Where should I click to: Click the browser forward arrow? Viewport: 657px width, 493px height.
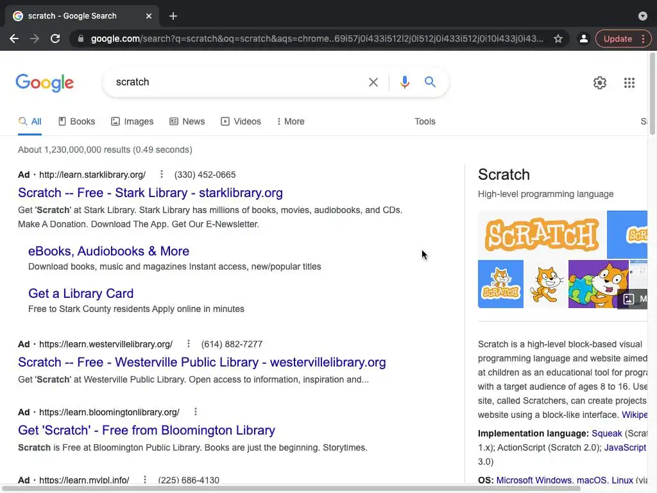[x=35, y=39]
